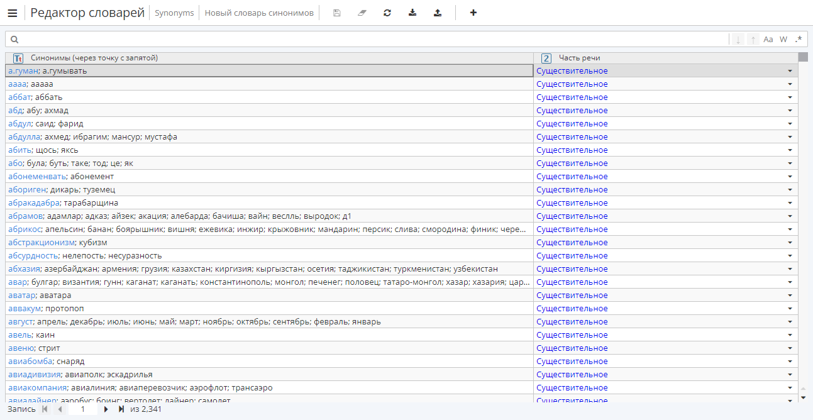Click scrollbar down arrow at bottom
This screenshot has width=813, height=420.
pyautogui.click(x=803, y=398)
